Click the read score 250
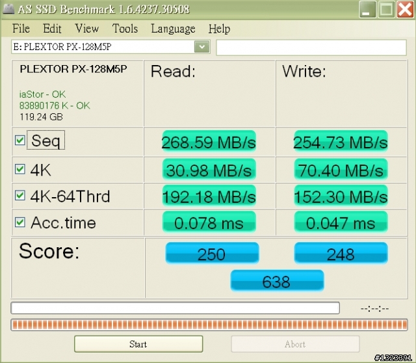The width and height of the screenshot is (416, 363). coord(212,253)
